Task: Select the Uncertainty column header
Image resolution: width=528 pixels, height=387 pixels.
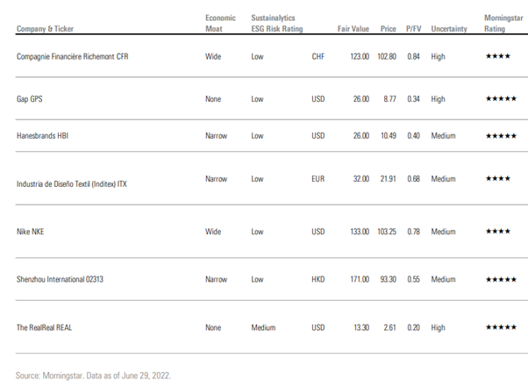Action: pyautogui.click(x=450, y=28)
